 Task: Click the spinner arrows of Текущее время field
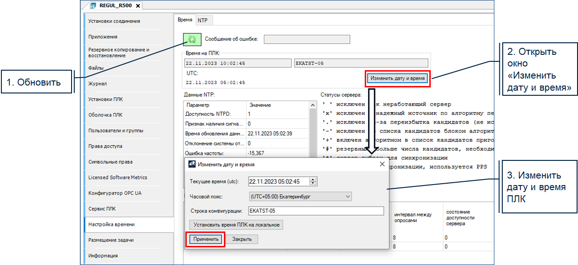point(313,181)
